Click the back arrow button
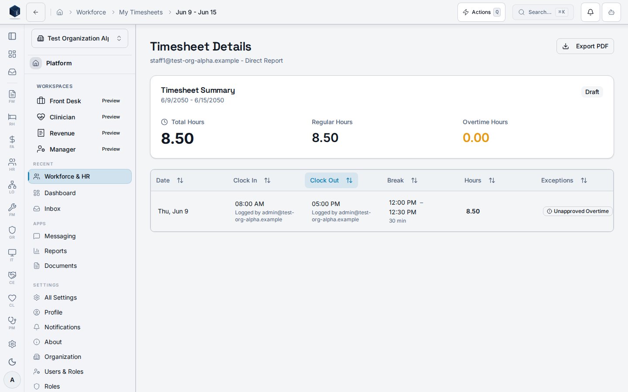 (36, 12)
